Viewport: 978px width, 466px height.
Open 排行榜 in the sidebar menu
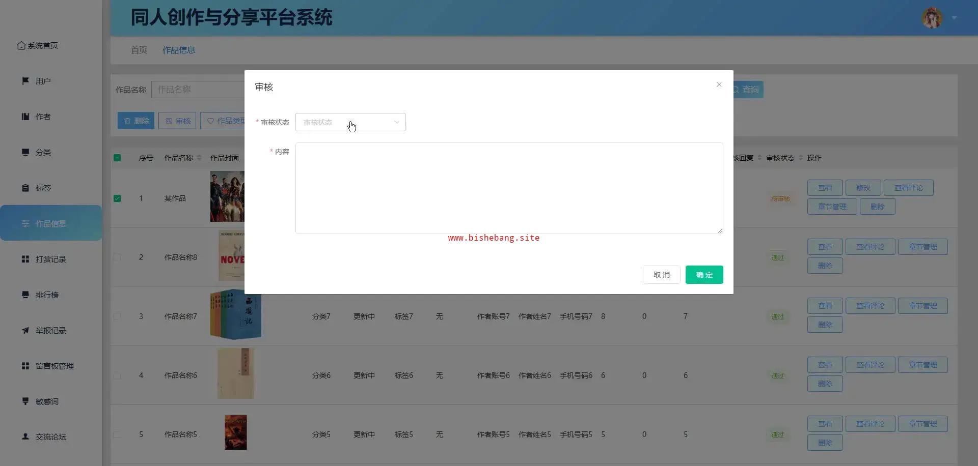47,295
